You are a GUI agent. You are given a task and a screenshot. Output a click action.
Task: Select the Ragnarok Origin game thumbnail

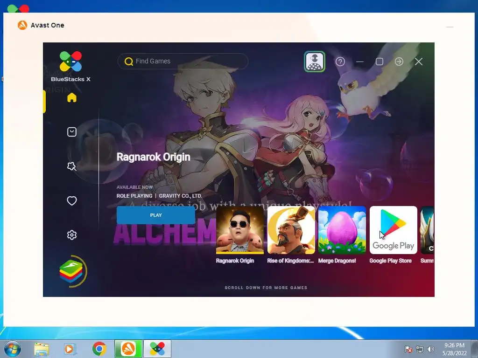[x=240, y=230]
